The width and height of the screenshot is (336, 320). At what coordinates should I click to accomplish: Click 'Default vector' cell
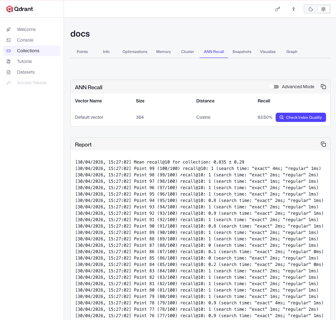pyautogui.click(x=89, y=117)
